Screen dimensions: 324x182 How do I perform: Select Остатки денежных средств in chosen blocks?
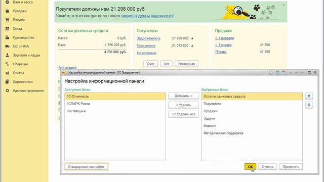click(x=252, y=97)
